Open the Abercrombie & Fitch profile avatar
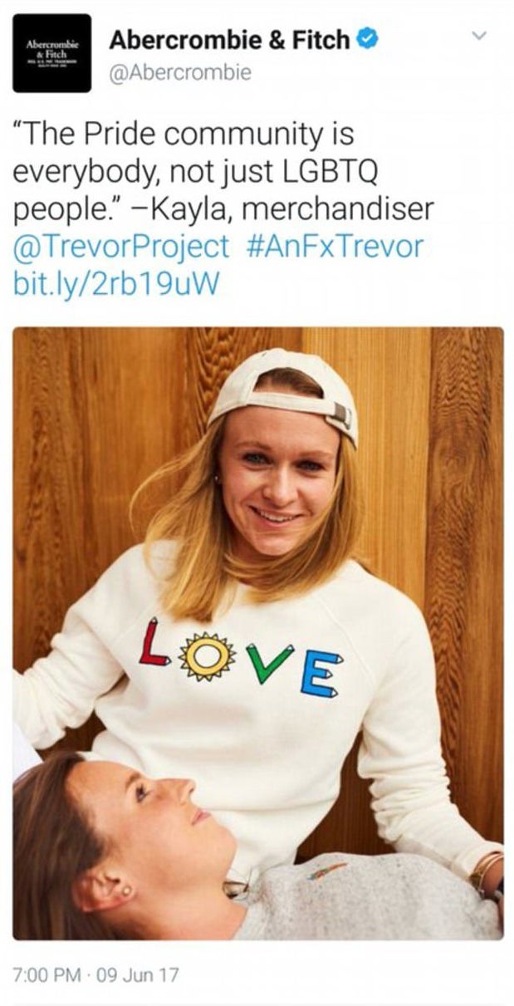Image resolution: width=514 pixels, height=1006 pixels. point(51,53)
